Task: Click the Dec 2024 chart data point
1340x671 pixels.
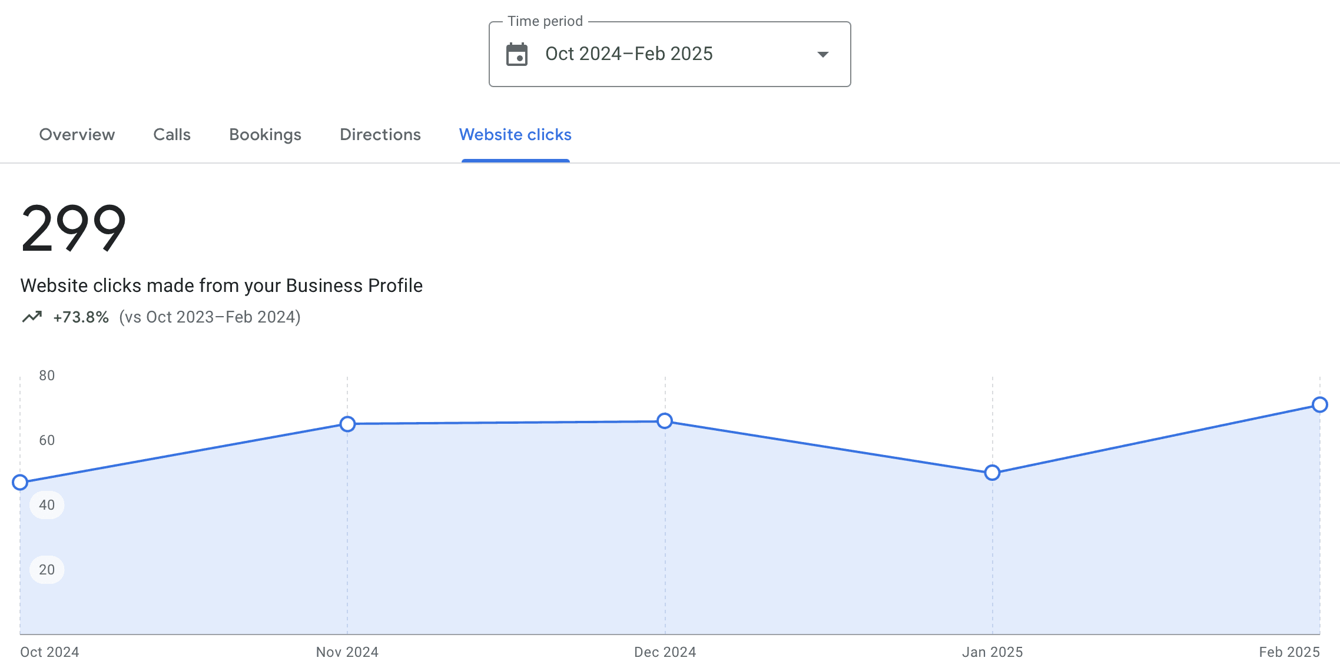Action: click(x=665, y=421)
